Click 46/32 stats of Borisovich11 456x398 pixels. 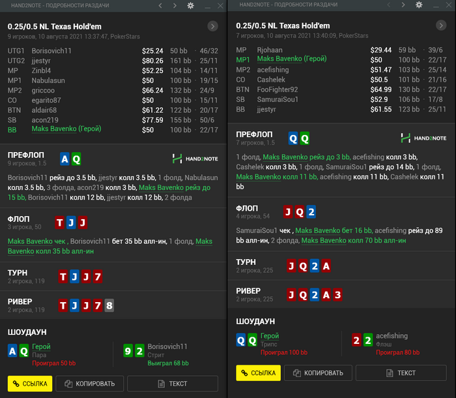coord(209,51)
